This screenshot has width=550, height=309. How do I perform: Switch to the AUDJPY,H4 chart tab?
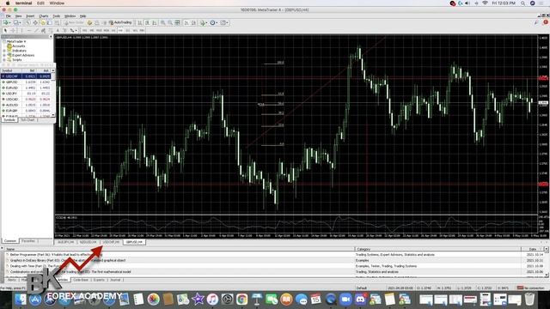[x=66, y=242]
